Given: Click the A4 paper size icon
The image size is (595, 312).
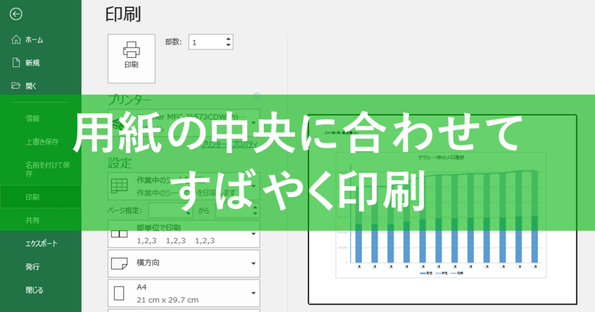Looking at the screenshot, I should (119, 293).
